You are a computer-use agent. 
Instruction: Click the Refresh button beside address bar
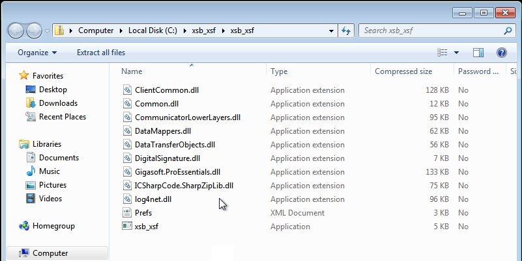[347, 31]
